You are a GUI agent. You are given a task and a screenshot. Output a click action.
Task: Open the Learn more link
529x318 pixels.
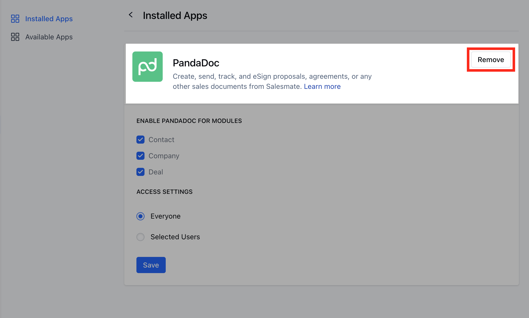(322, 86)
